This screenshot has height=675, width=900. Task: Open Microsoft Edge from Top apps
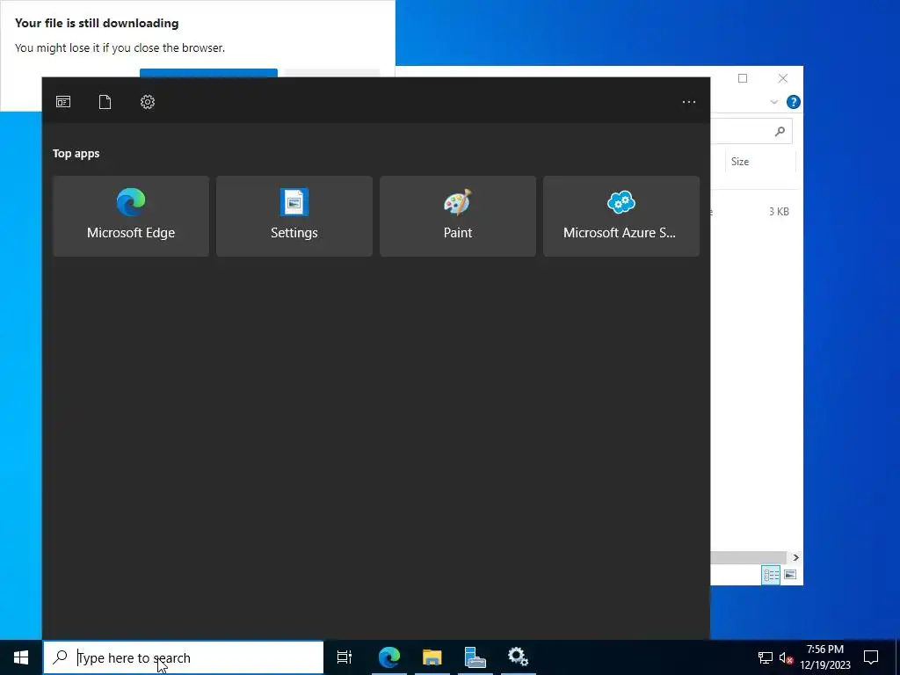tap(131, 216)
